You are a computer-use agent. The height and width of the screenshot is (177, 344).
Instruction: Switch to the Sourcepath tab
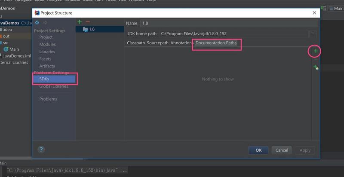157,43
